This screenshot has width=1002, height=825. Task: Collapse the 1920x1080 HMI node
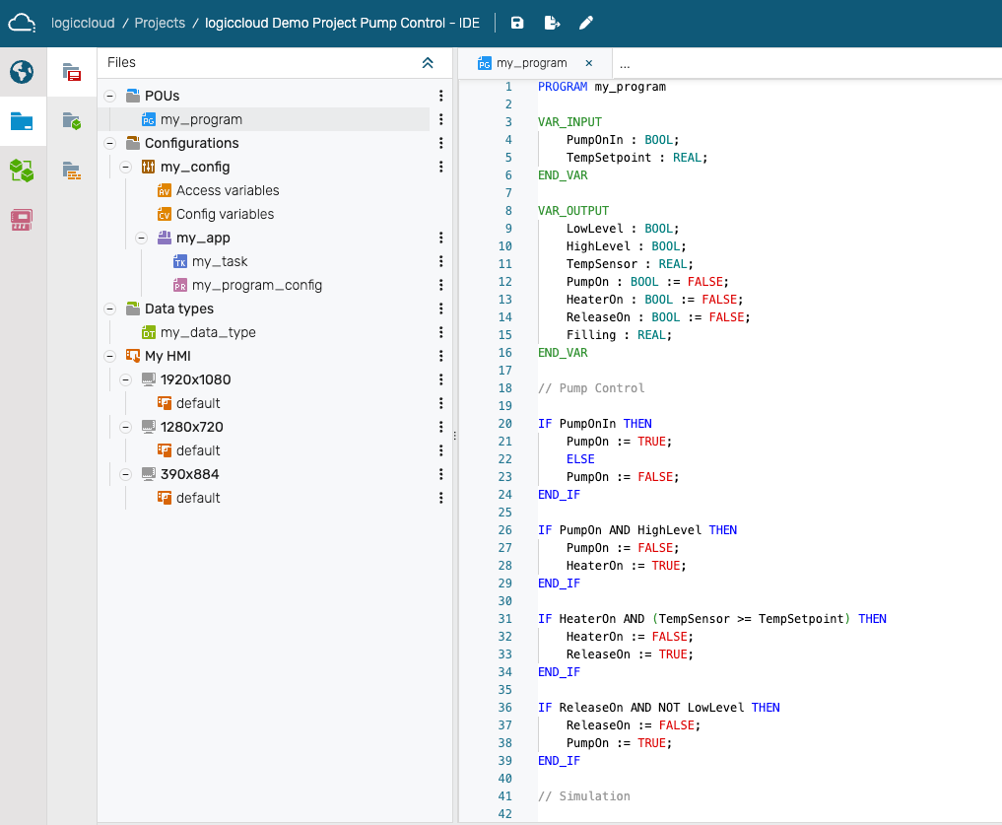(x=125, y=379)
